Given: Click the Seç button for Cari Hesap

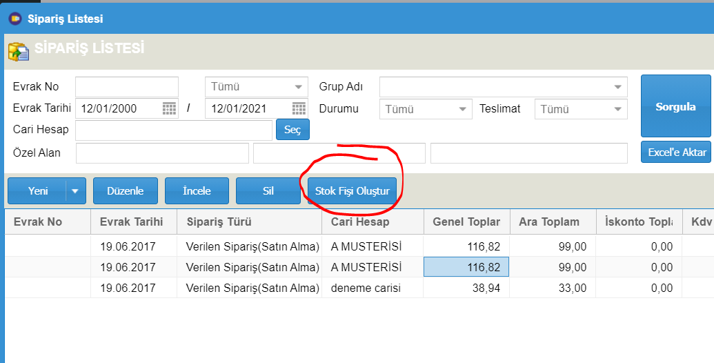Looking at the screenshot, I should tap(292, 130).
